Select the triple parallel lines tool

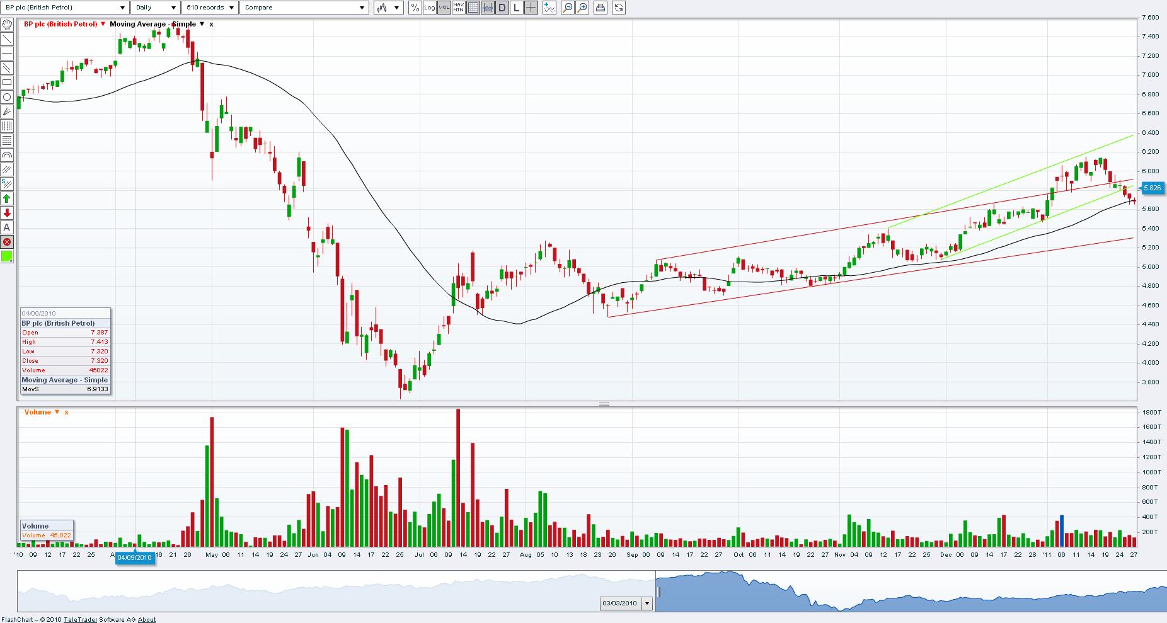tap(7, 169)
